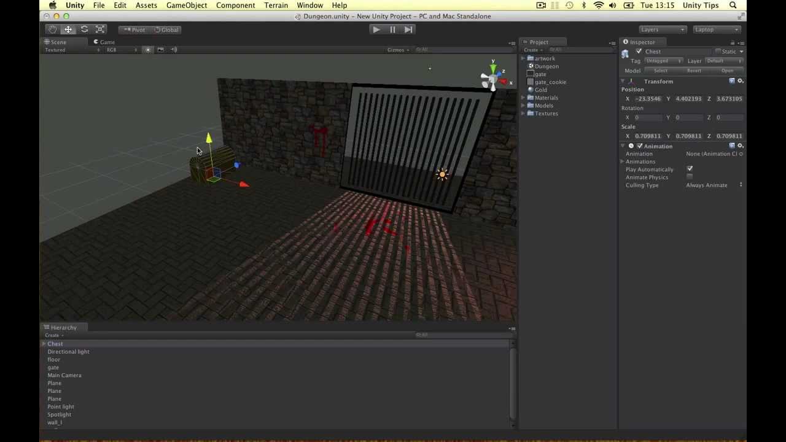Switch to the Game tab
This screenshot has height=442, width=786.
click(x=104, y=42)
